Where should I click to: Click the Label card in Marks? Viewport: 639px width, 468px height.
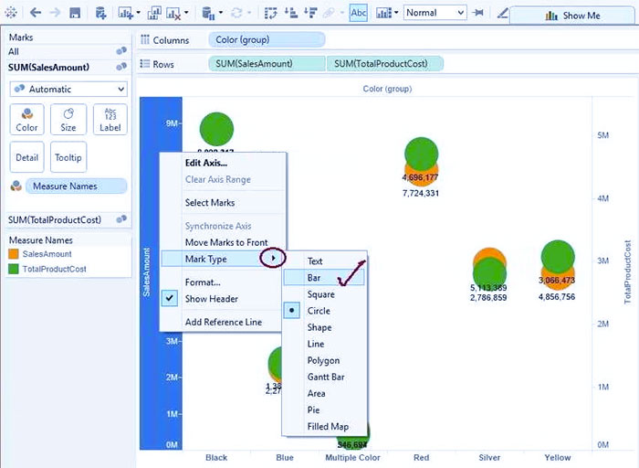(110, 119)
